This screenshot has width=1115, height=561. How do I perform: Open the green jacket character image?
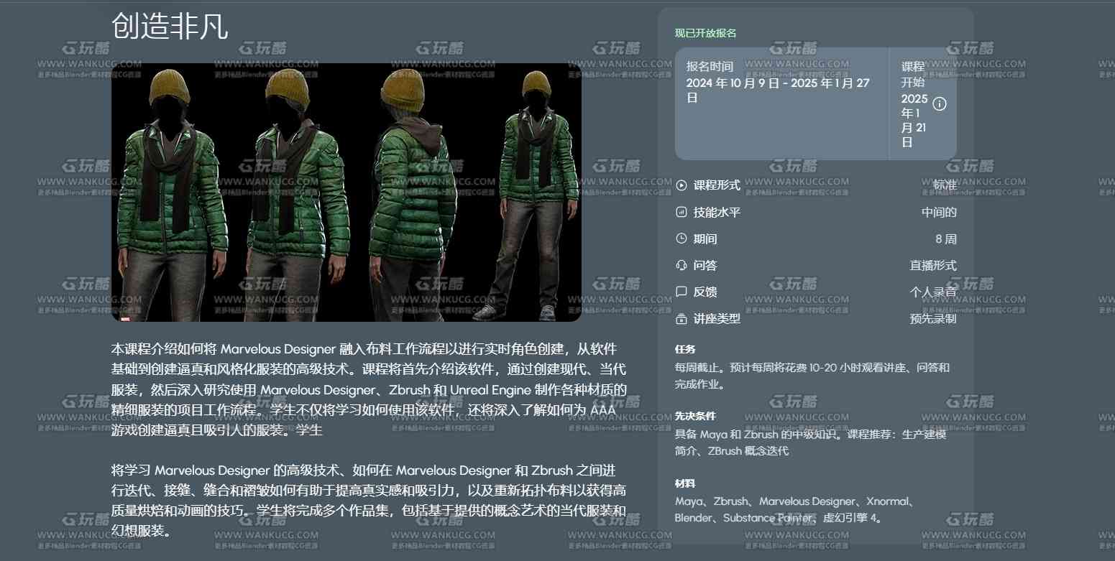coord(347,193)
